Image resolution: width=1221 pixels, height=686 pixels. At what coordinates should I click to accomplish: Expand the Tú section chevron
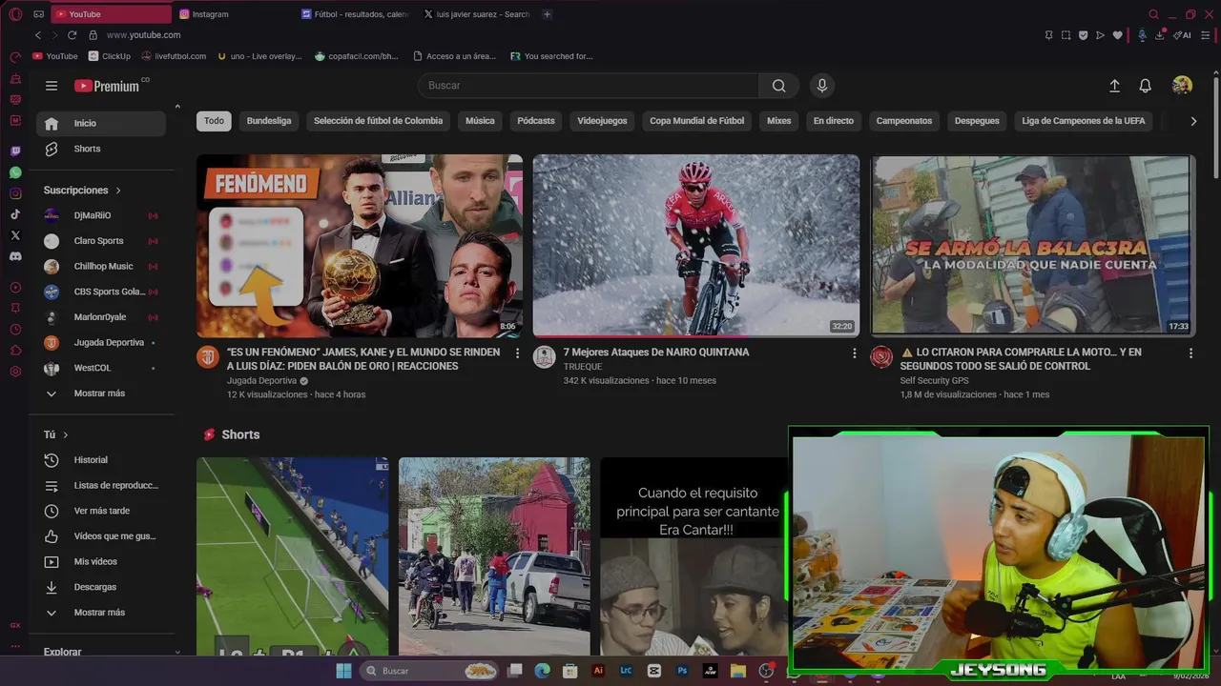[x=66, y=434]
